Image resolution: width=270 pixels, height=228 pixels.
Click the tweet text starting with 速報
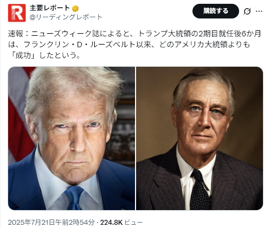click(134, 45)
